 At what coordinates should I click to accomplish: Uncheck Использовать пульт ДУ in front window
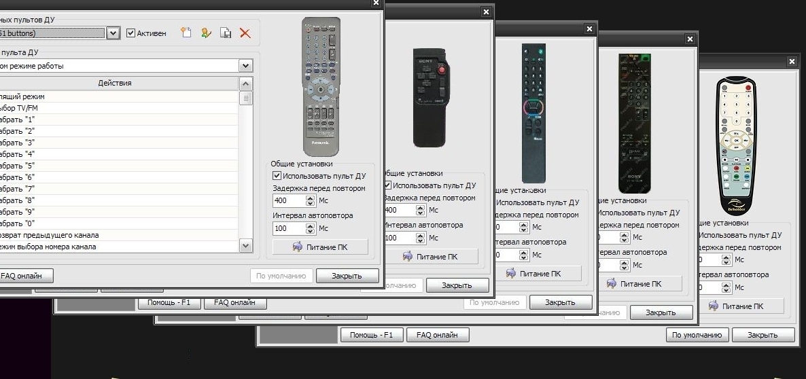point(277,176)
